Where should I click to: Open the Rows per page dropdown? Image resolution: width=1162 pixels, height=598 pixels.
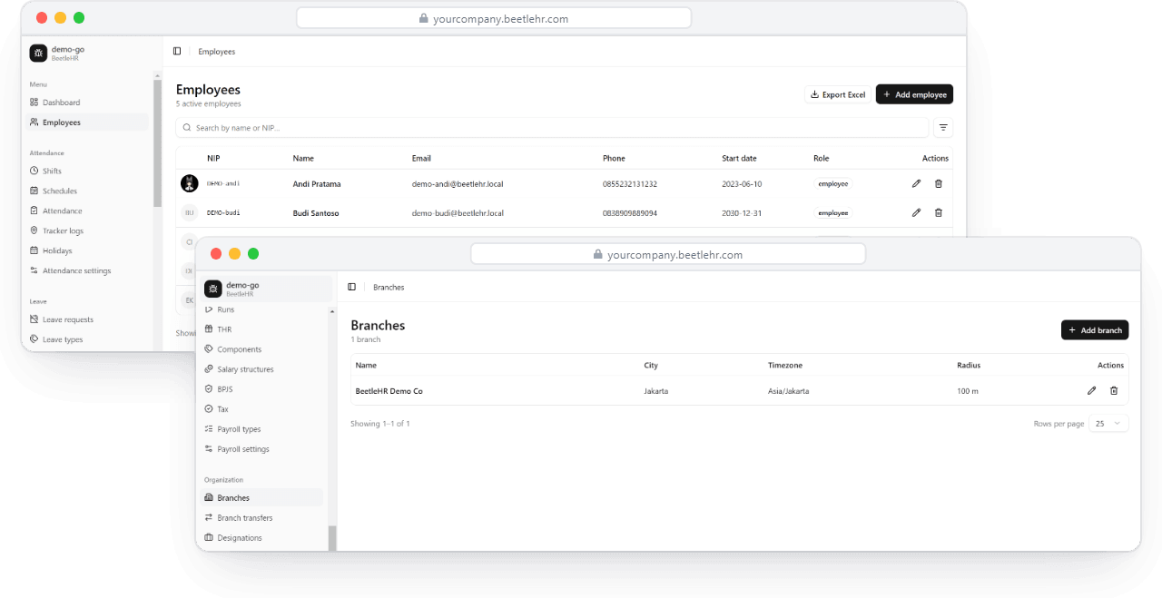[x=1108, y=424]
